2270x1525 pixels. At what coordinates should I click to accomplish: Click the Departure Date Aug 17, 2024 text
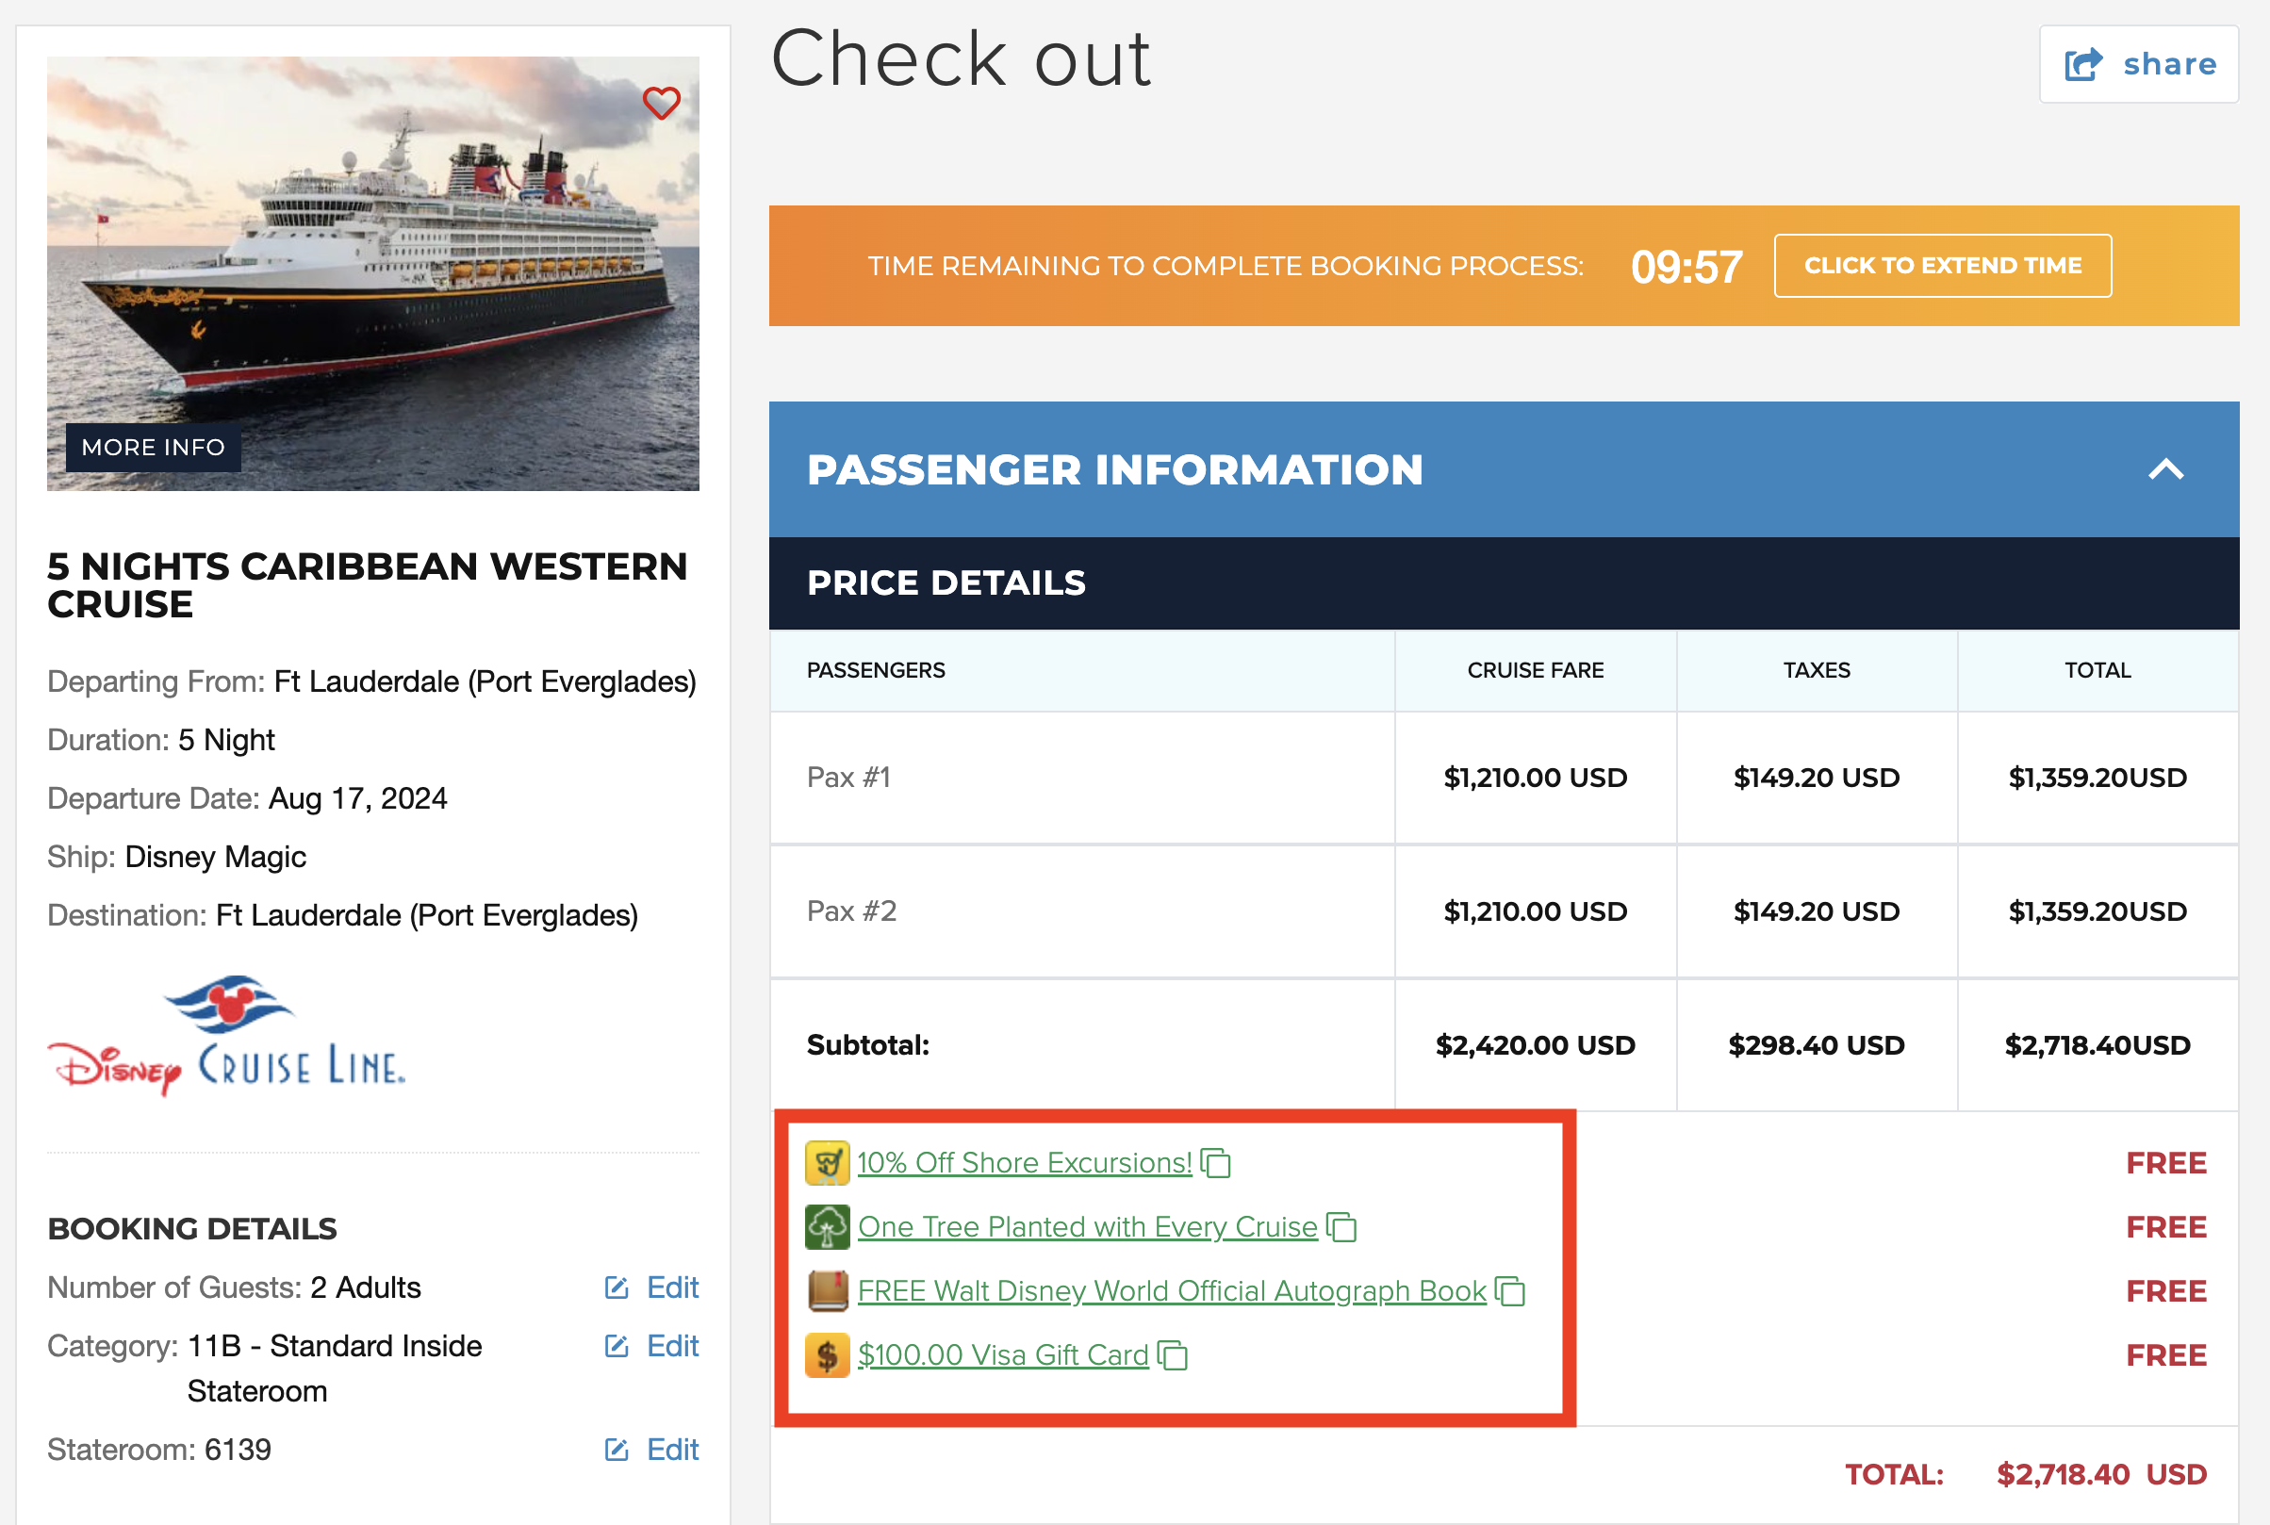247,798
